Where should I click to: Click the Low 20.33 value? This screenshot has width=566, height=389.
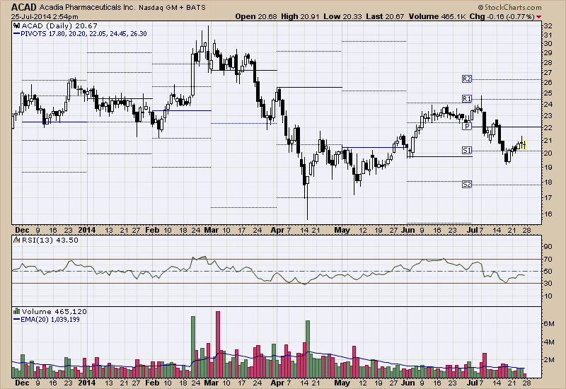(x=342, y=16)
